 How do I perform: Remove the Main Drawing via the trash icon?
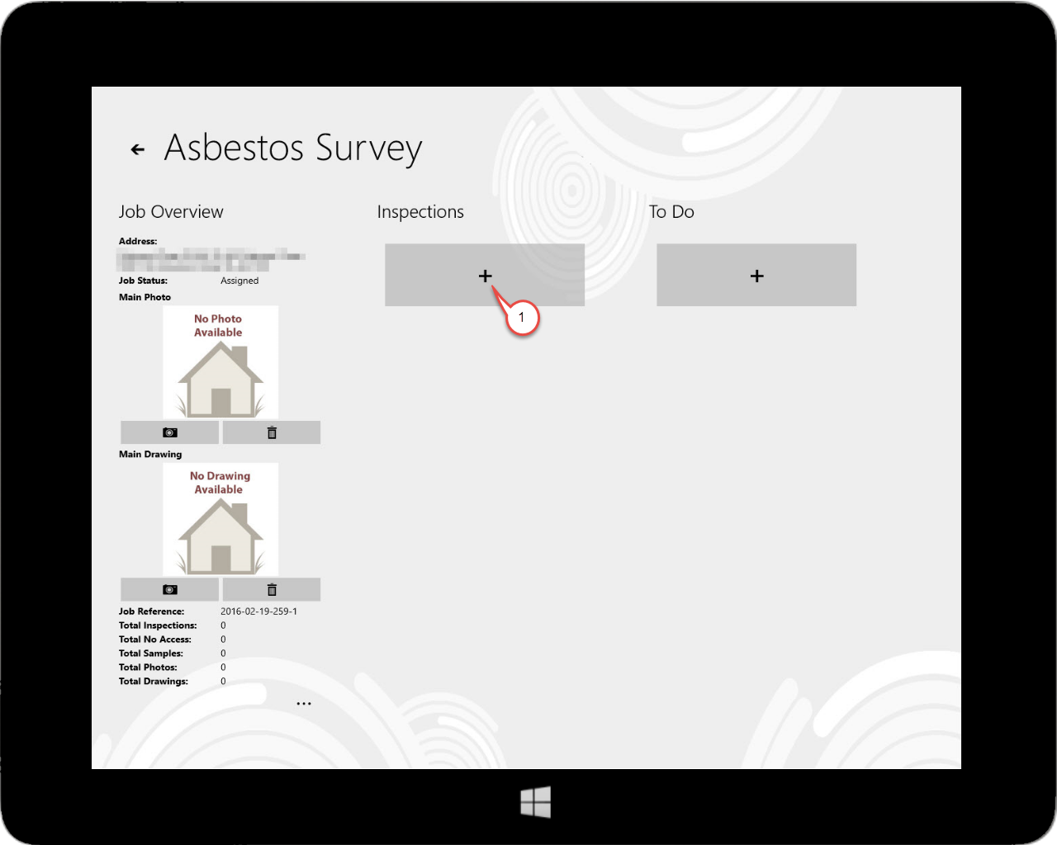[271, 589]
